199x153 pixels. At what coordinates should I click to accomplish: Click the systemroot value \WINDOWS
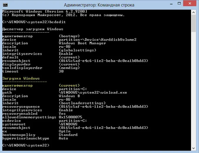pyautogui.click(x=68, y=124)
